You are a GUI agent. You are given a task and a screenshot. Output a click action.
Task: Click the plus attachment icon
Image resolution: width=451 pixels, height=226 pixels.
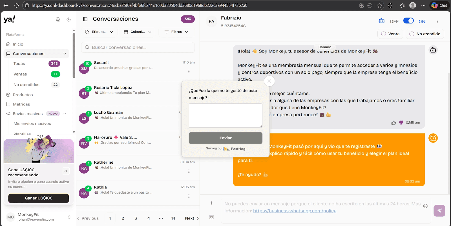[211, 203]
